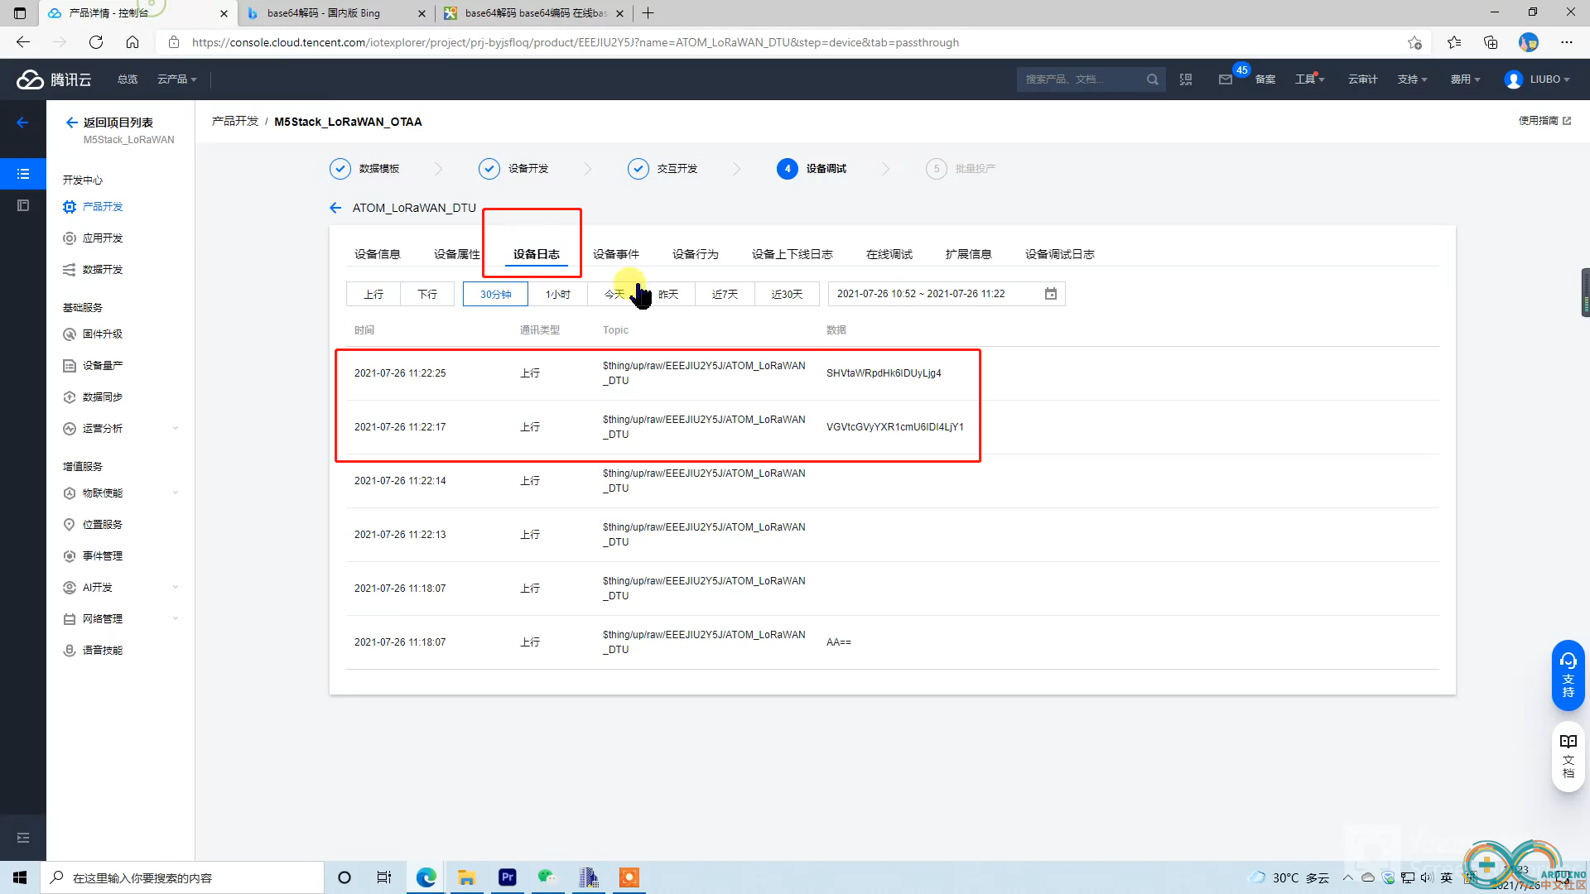Open File Explorer from the taskbar
1590x894 pixels.
tap(467, 877)
